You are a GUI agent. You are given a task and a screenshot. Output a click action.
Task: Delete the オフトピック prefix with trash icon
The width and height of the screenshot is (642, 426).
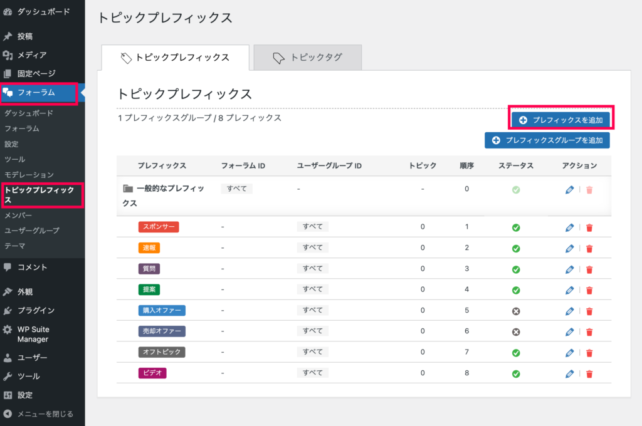(589, 353)
